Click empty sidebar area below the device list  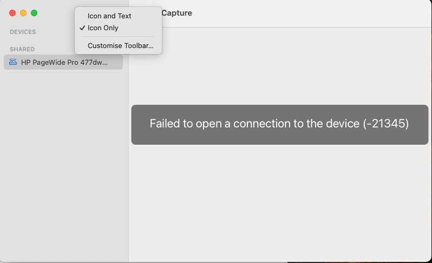pyautogui.click(x=64, y=165)
